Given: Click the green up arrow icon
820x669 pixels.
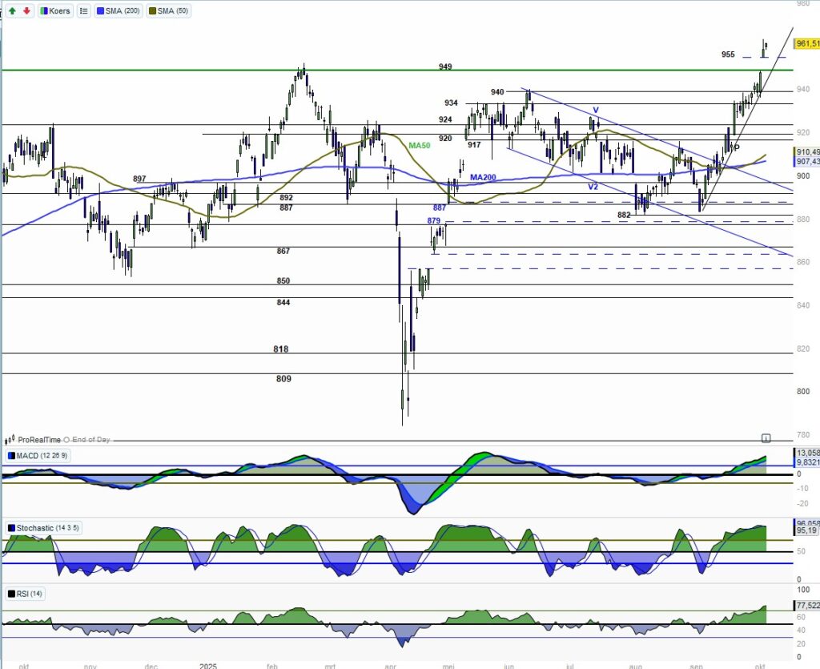Looking at the screenshot, I should coord(13,11).
